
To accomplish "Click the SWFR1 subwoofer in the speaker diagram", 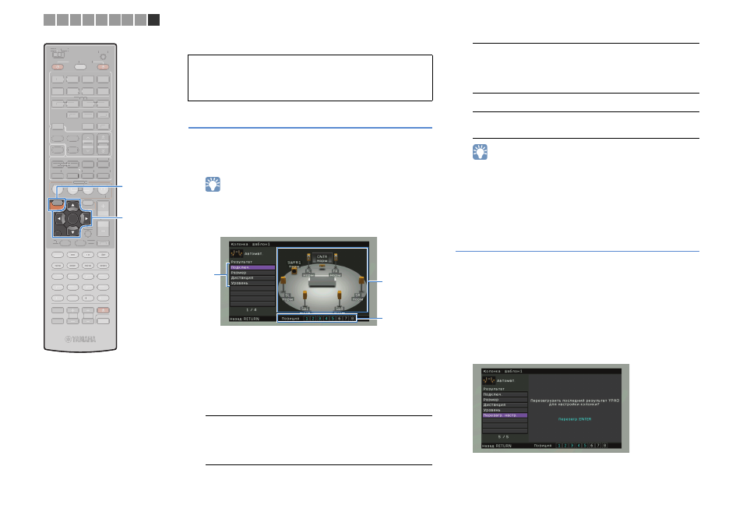I will pyautogui.click(x=294, y=271).
